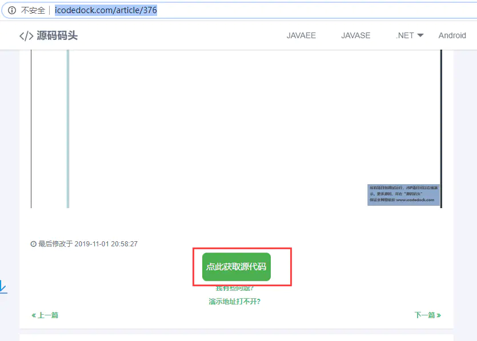Expand the .NET dropdown menu
Image resolution: width=477 pixels, height=341 pixels.
click(410, 35)
